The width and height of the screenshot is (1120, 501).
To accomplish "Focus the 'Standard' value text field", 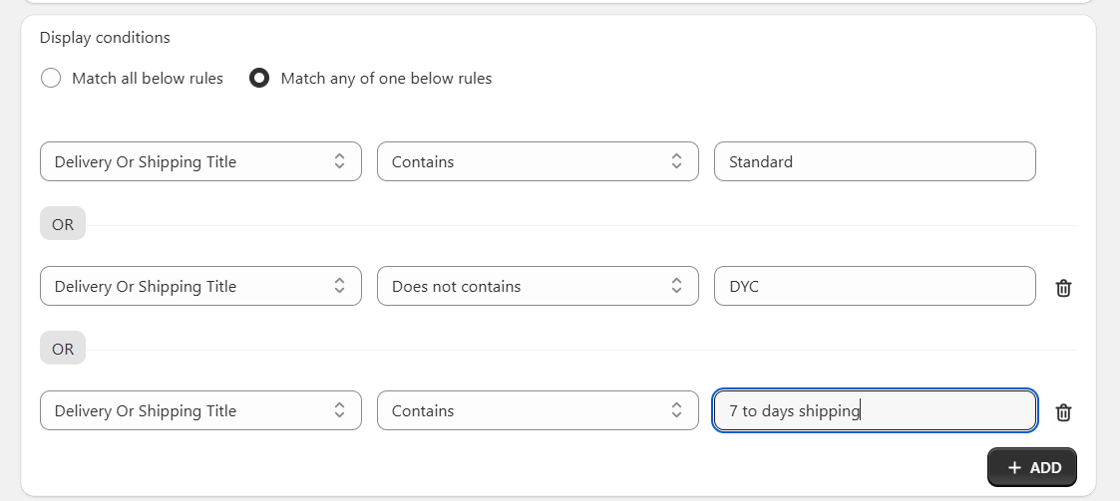I will (874, 161).
